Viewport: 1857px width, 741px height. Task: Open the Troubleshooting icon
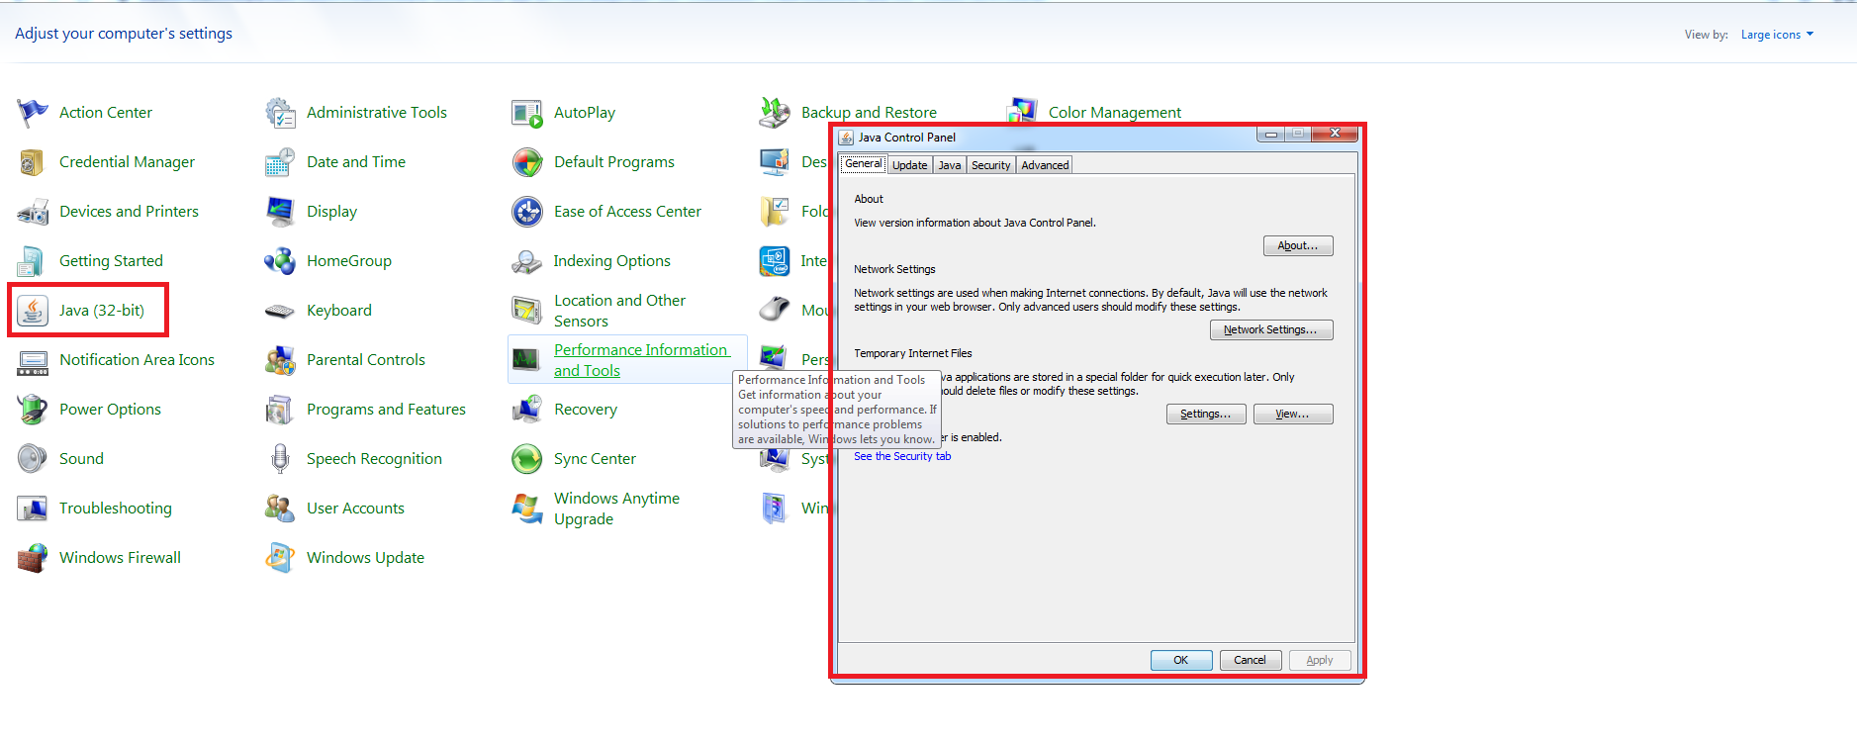(x=33, y=509)
